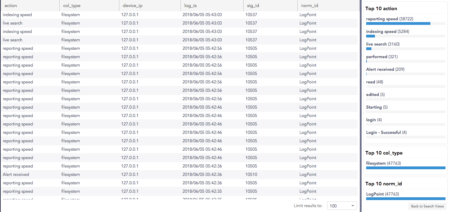Click the "Back to Search Views" button
Screen dimensions: 449x212
pyautogui.click(x=427, y=206)
